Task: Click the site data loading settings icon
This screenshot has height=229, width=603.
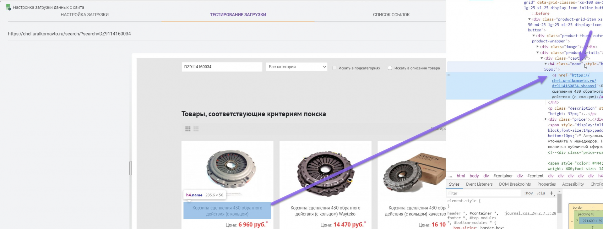Action: tap(8, 7)
